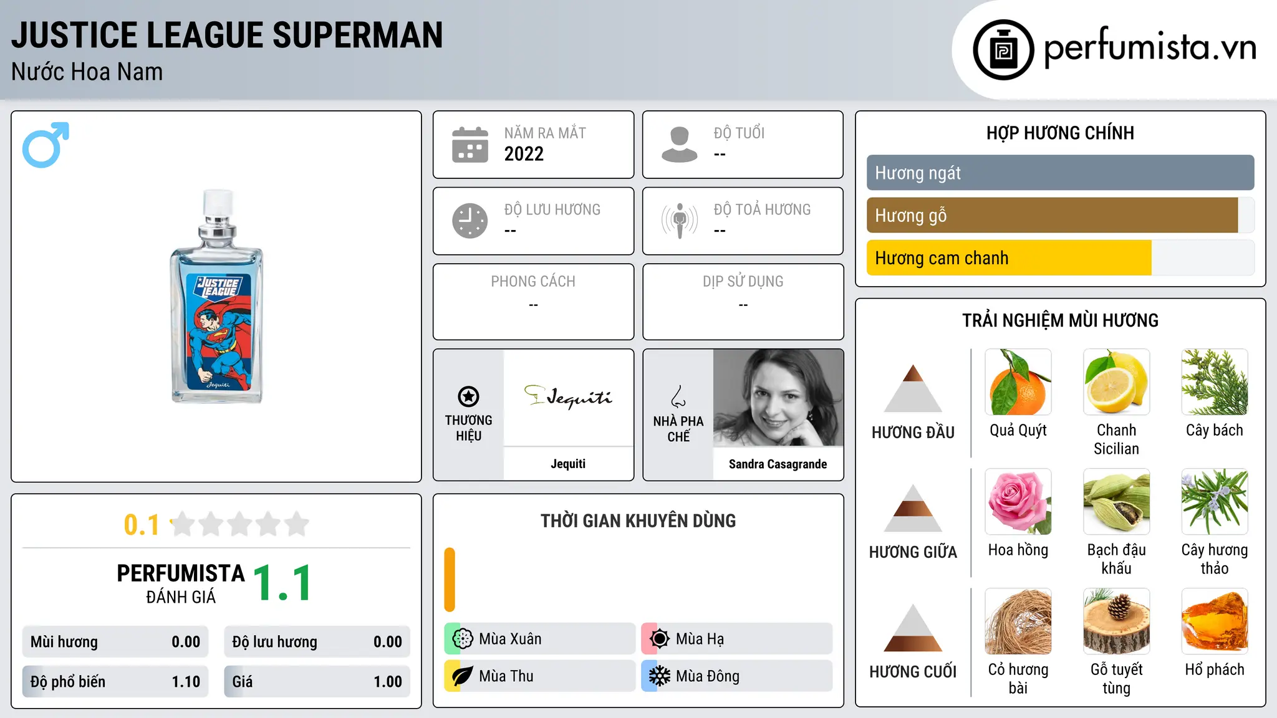This screenshot has width=1277, height=718.
Task: Select the Hổ phách amber image
Action: click(1215, 621)
